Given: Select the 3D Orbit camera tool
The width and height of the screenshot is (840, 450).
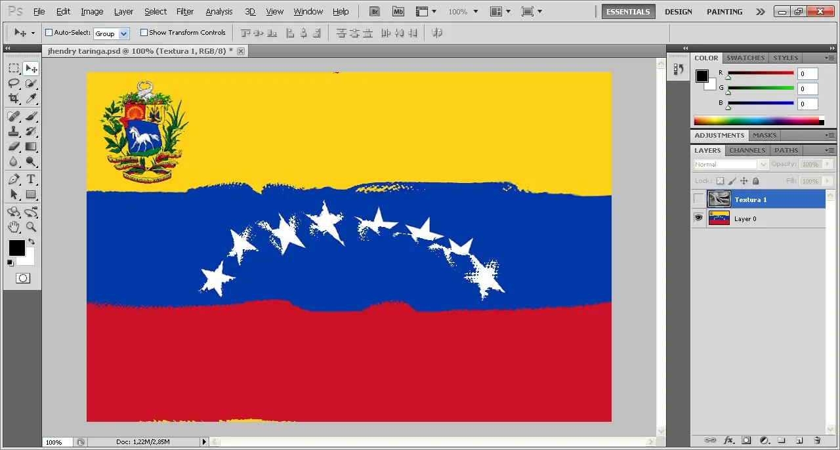Looking at the screenshot, I should click(x=31, y=212).
